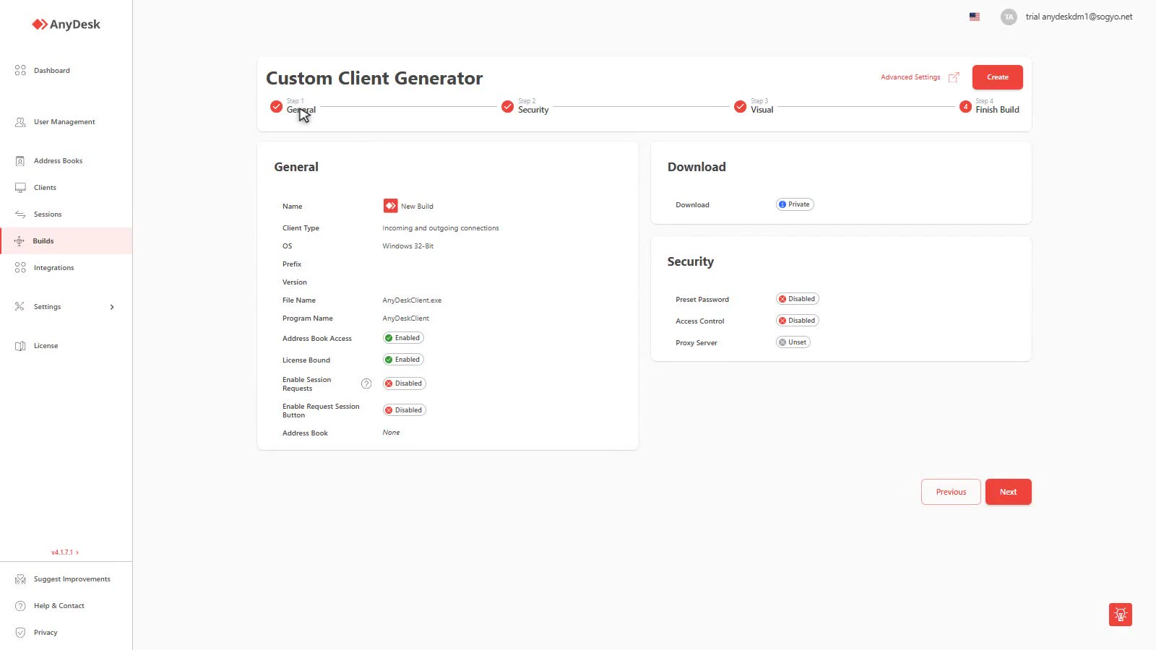The height and width of the screenshot is (650, 1156).
Task: Click the Step 1 General checkmark icon
Action: point(276,107)
